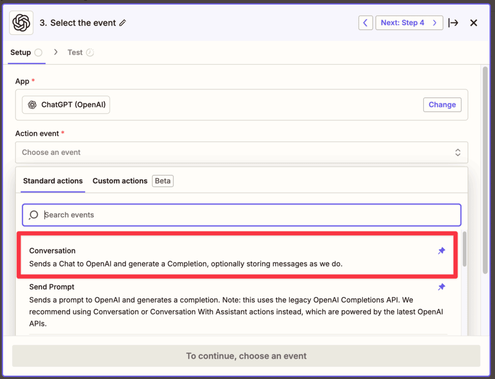Click the ChatGPT (OpenAI) app chip

coord(66,105)
